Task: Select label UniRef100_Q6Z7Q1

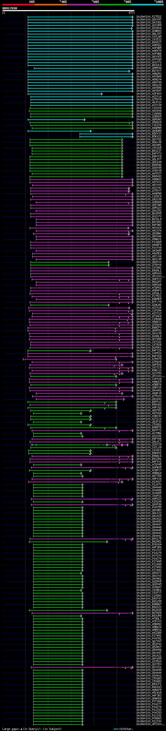Action: pyautogui.click(x=149, y=139)
